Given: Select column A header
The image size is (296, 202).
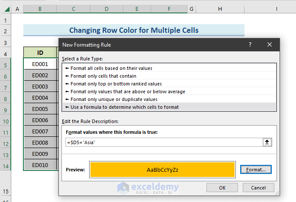Looking at the screenshot, I should point(17,9).
